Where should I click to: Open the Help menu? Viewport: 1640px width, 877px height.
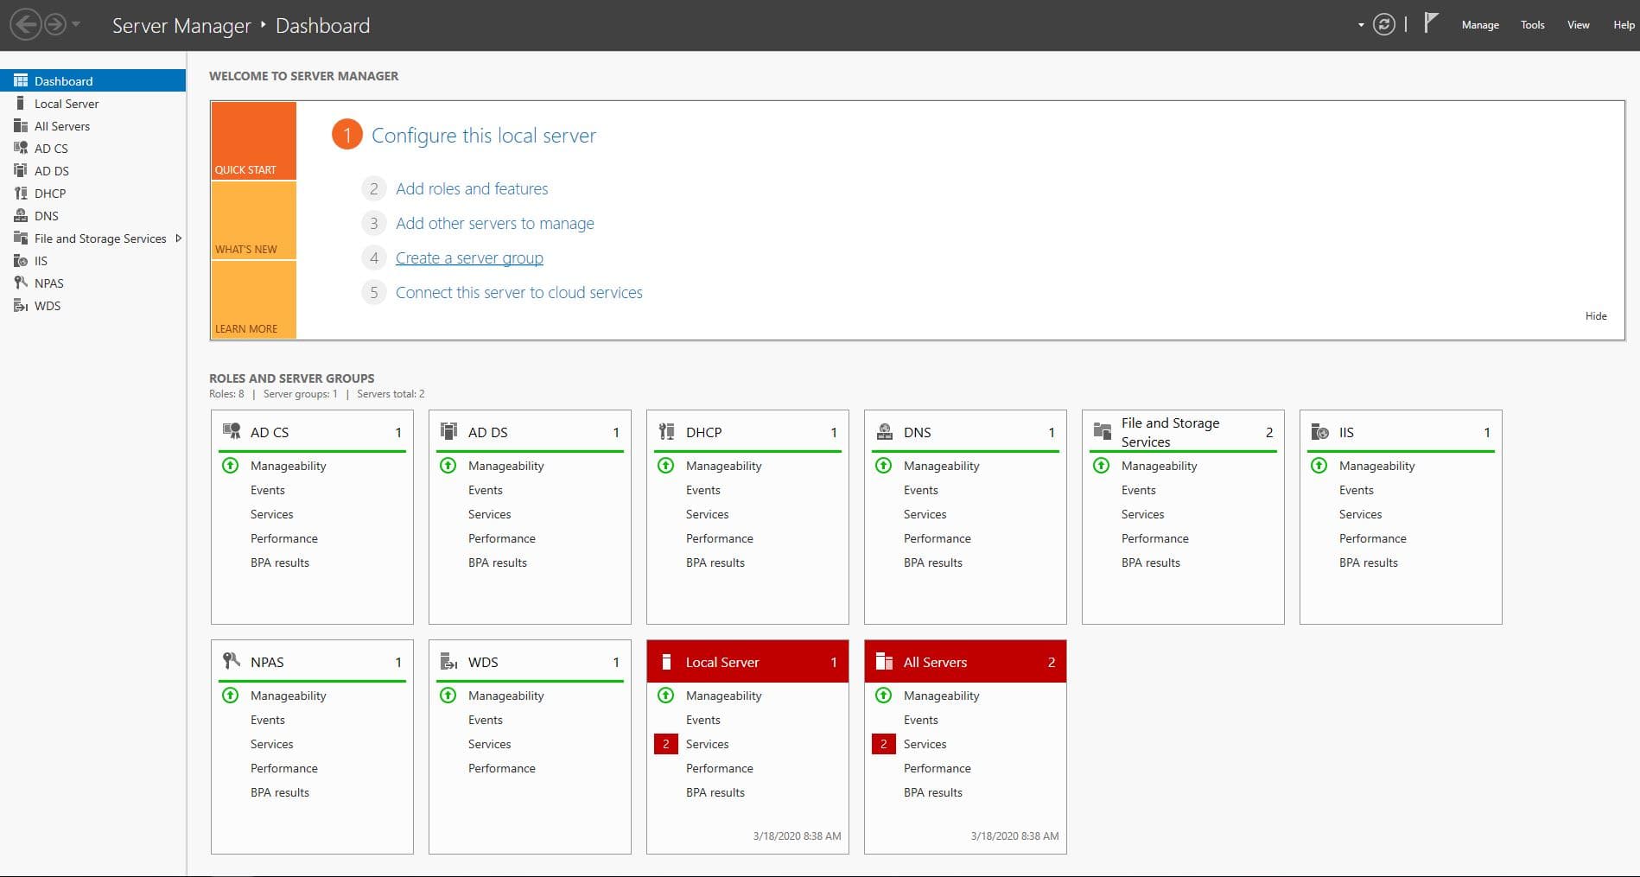click(1624, 25)
